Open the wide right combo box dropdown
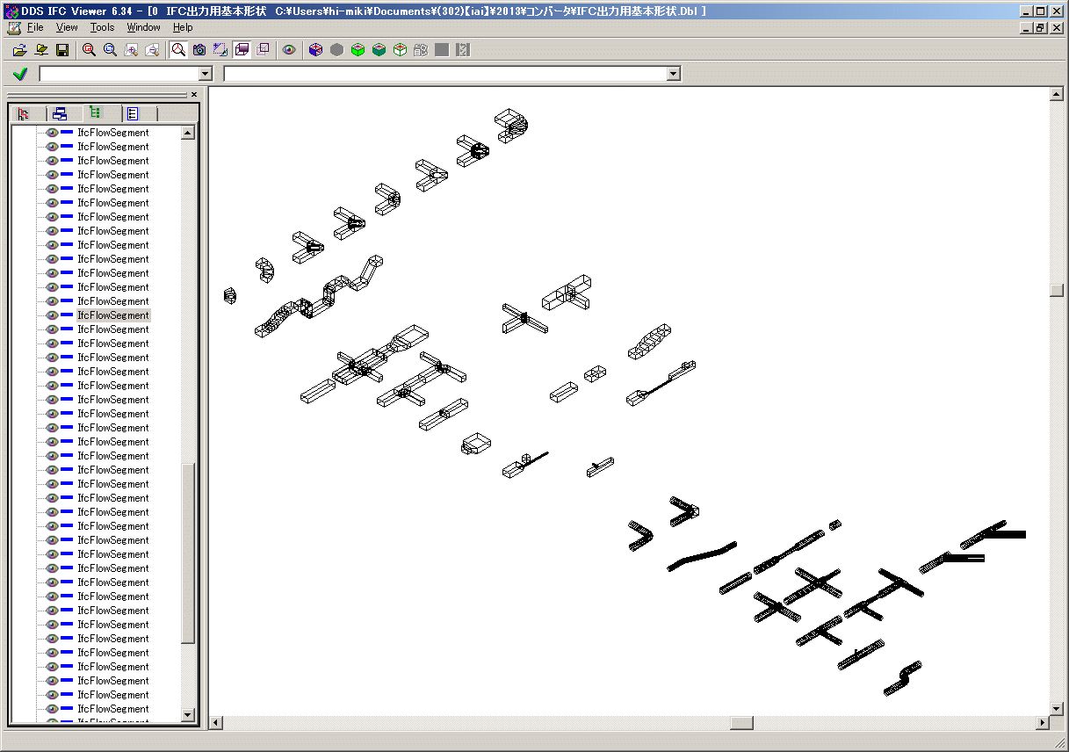 (674, 75)
